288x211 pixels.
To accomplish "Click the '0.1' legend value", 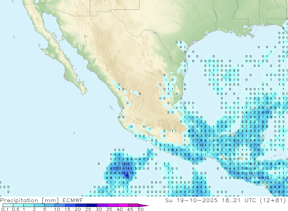I will click(5, 209).
